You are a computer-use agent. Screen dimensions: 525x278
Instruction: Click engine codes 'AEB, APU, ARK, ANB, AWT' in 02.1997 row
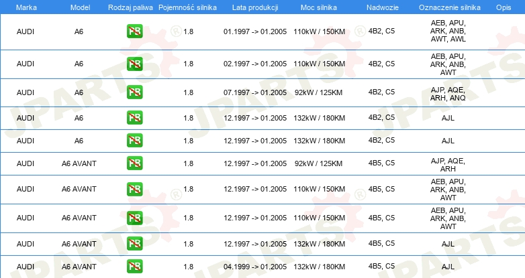coord(448,64)
